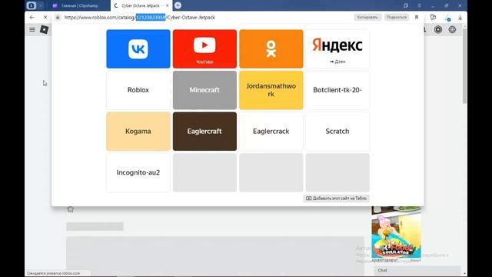Screen dimensions: 492x277
Task: Go back with the back arrow
Action: click(32, 17)
